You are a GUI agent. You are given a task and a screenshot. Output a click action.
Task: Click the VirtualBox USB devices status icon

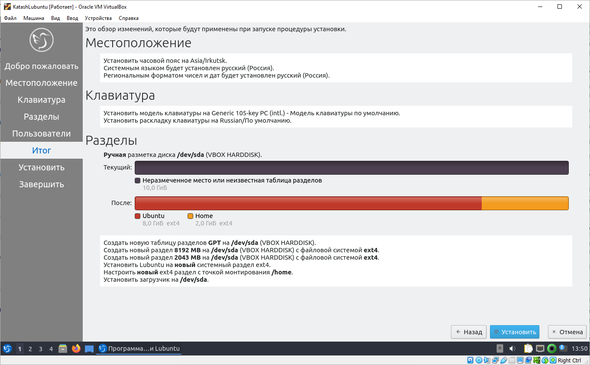click(504, 360)
